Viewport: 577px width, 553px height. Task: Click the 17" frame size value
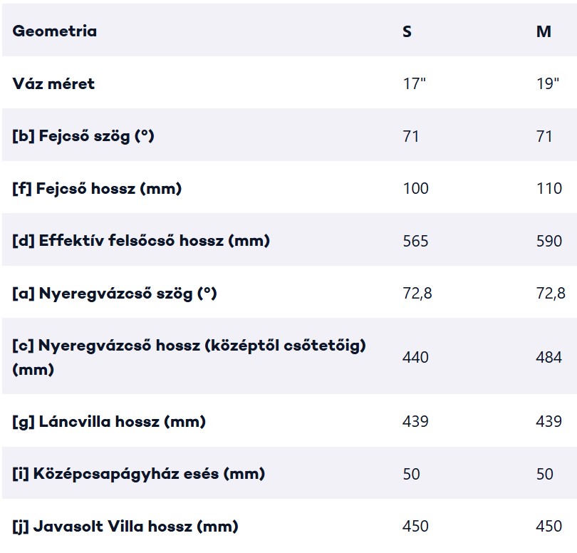(x=414, y=83)
